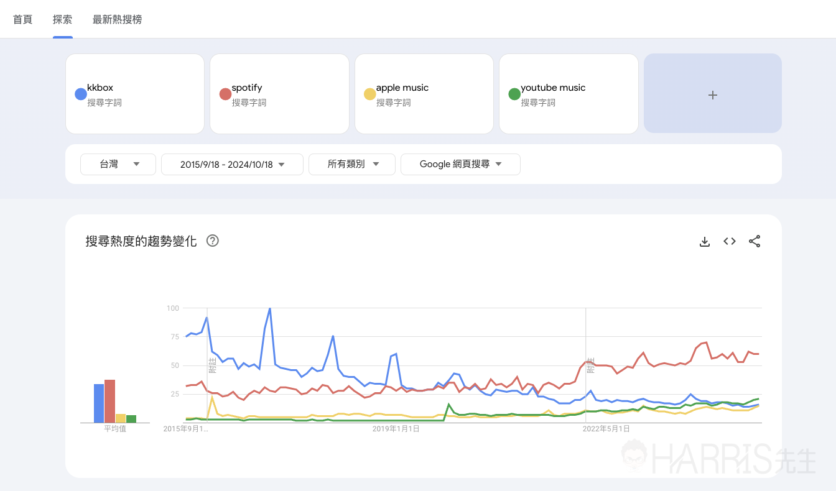This screenshot has width=836, height=491.
Task: Open the 台灣 region dropdown
Action: [x=118, y=165]
